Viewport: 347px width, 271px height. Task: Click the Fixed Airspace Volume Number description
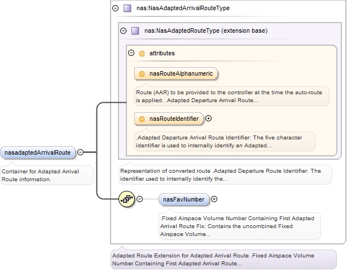(239, 226)
